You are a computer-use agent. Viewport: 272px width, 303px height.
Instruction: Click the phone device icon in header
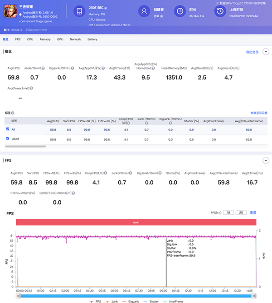79,12
